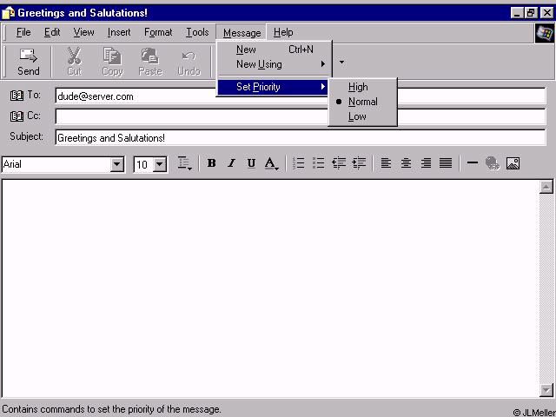
Task: Insert a horizontal line
Action: 473,163
